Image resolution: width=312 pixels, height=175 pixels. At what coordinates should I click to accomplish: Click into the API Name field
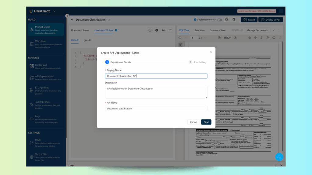[x=156, y=108]
